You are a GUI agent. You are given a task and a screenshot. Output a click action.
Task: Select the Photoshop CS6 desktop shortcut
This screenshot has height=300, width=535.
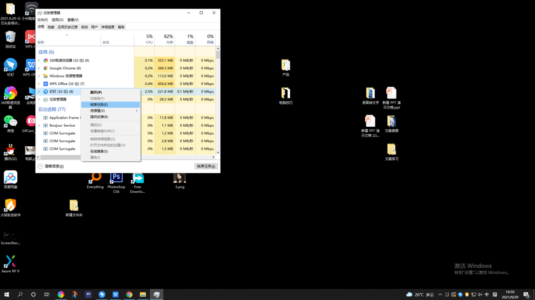(x=116, y=183)
